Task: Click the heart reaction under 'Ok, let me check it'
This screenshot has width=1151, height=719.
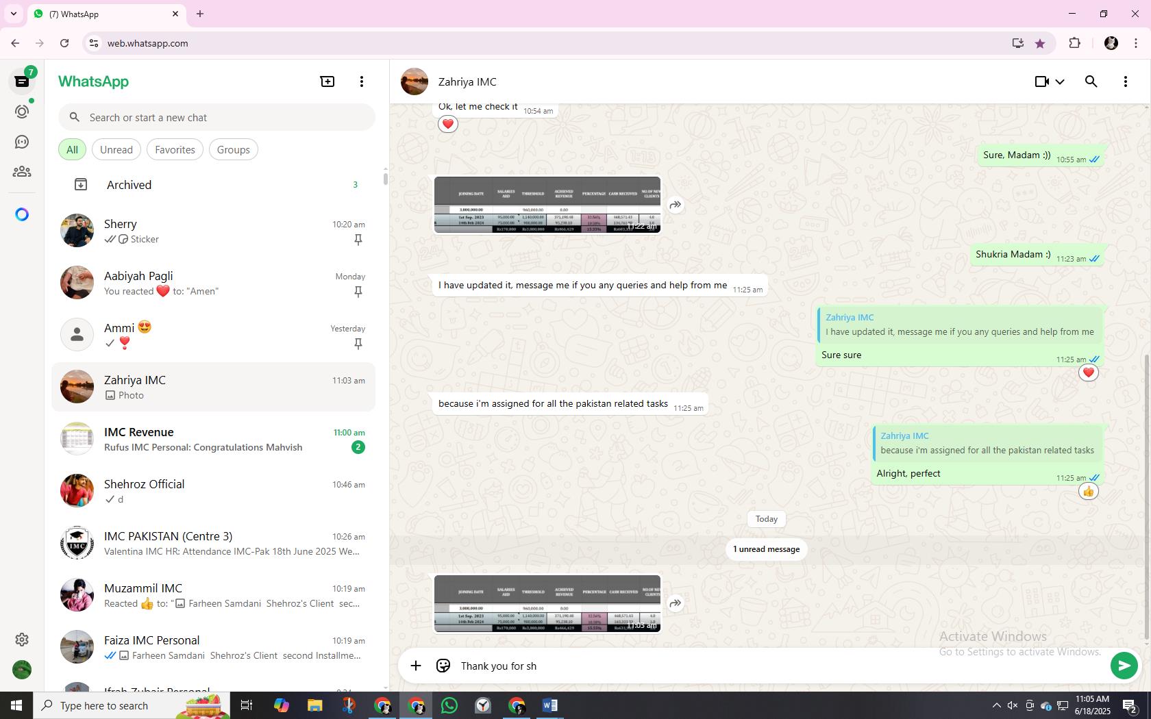Action: tap(448, 124)
